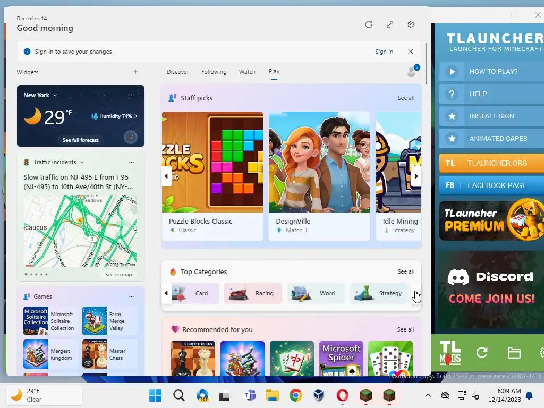
Task: Open Puzzle Blocks Classic card
Action: coord(212,176)
